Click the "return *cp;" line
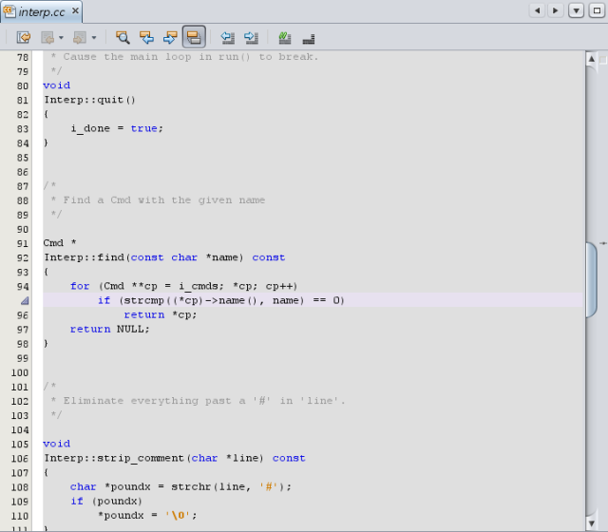The image size is (608, 532). tap(161, 314)
